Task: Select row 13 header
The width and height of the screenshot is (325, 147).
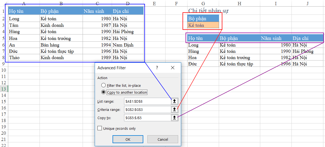Action: pyautogui.click(x=4, y=89)
